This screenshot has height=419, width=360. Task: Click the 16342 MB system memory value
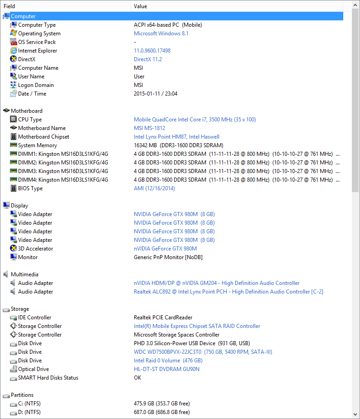click(x=179, y=145)
